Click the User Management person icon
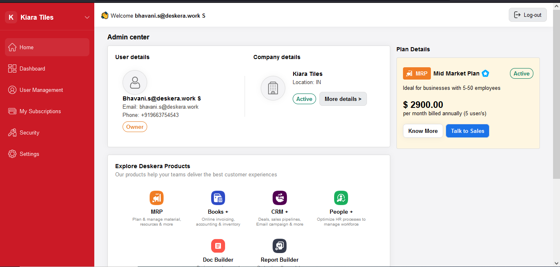560x267 pixels. 12,90
